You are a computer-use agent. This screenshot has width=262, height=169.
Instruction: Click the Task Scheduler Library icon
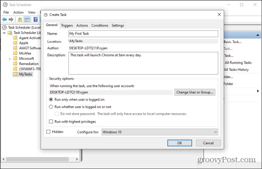[10, 33]
